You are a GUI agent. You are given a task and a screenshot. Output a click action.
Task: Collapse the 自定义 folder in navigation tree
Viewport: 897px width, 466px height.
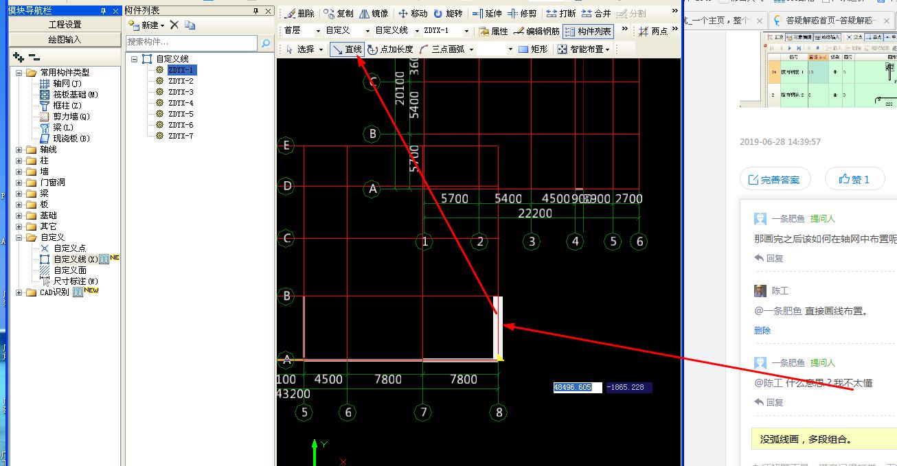click(x=20, y=237)
